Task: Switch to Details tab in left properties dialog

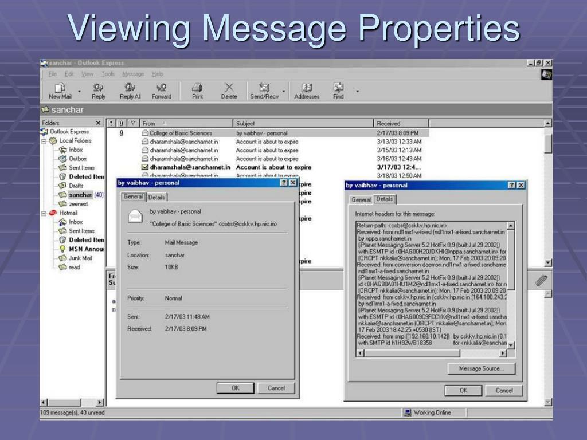Action: click(x=156, y=197)
